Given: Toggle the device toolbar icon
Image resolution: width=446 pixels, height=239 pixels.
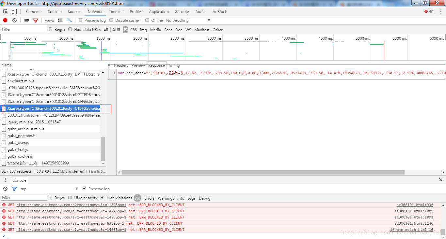Looking at the screenshot, I should pos(14,11).
